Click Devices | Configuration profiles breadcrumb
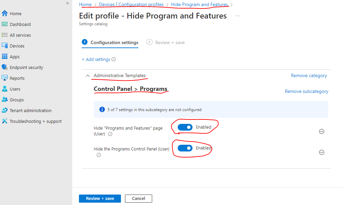This screenshot has width=343, height=205. [131, 4]
